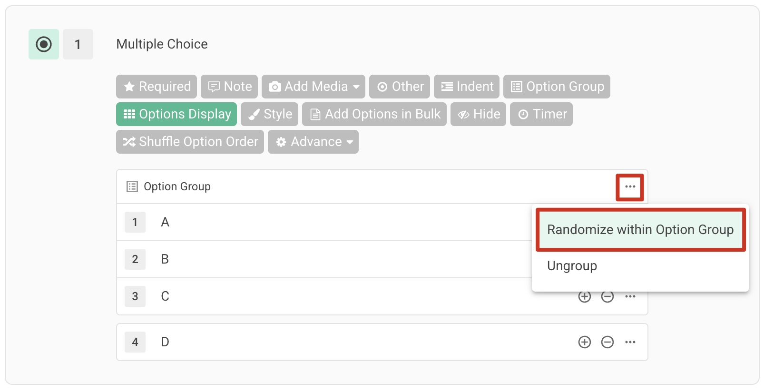The image size is (764, 392).
Task: Toggle the Hide question button
Action: tap(478, 114)
